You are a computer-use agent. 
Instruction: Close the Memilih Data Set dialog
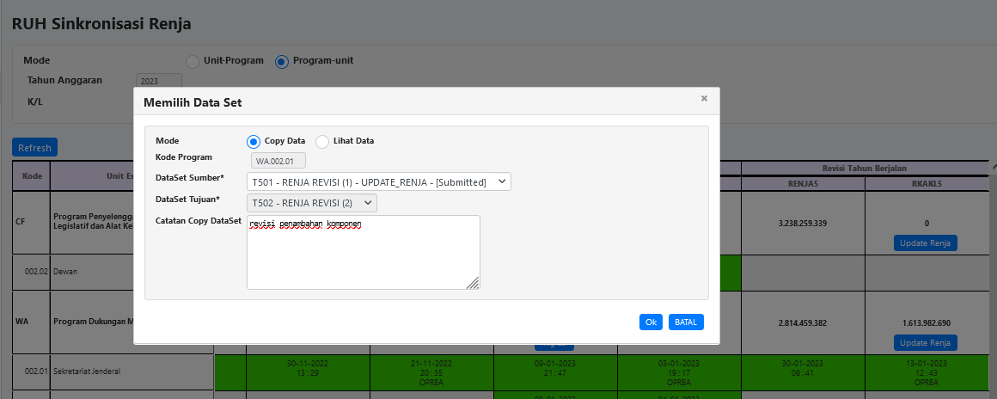pos(704,99)
